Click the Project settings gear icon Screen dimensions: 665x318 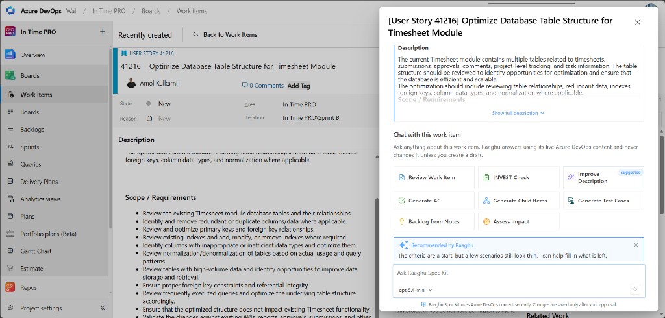(10, 308)
